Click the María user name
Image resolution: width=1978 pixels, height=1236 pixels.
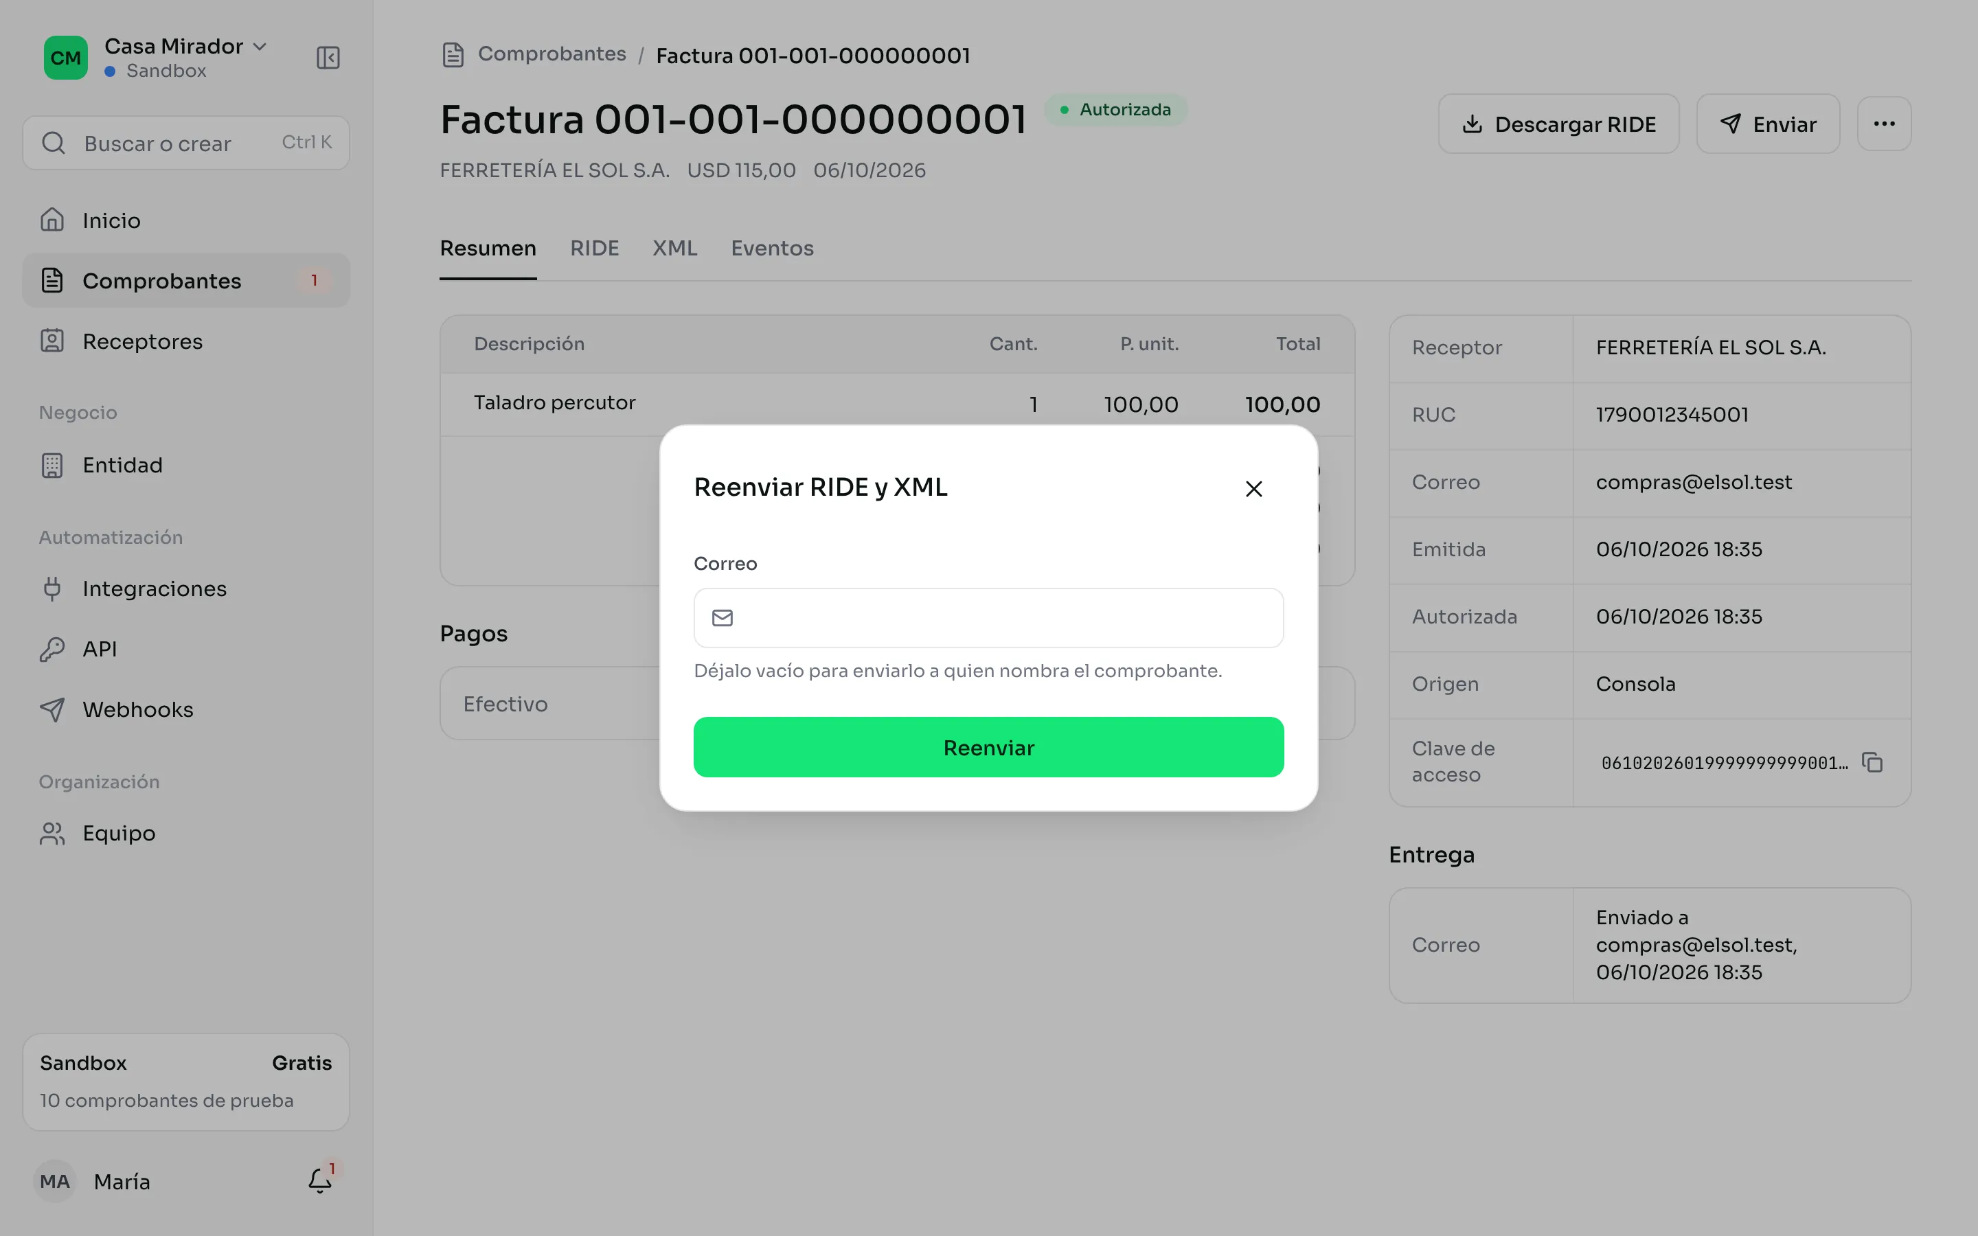pos(122,1182)
